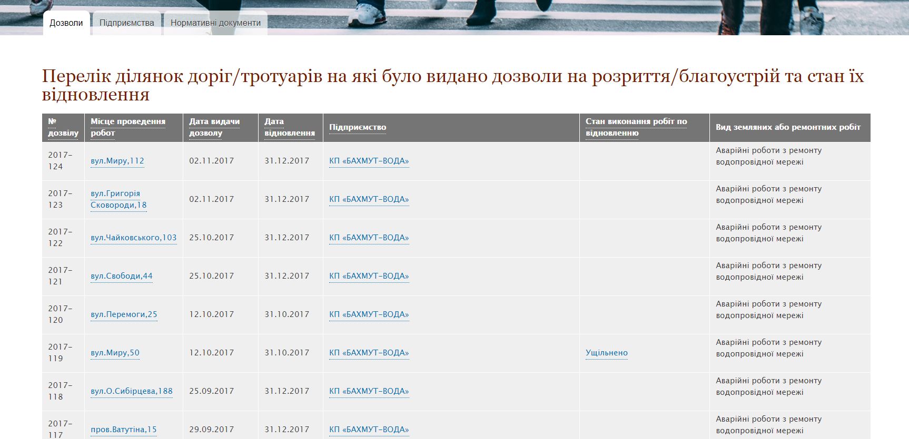Switch to the Дозволи tab
Viewport: 909px width, 439px height.
point(66,23)
